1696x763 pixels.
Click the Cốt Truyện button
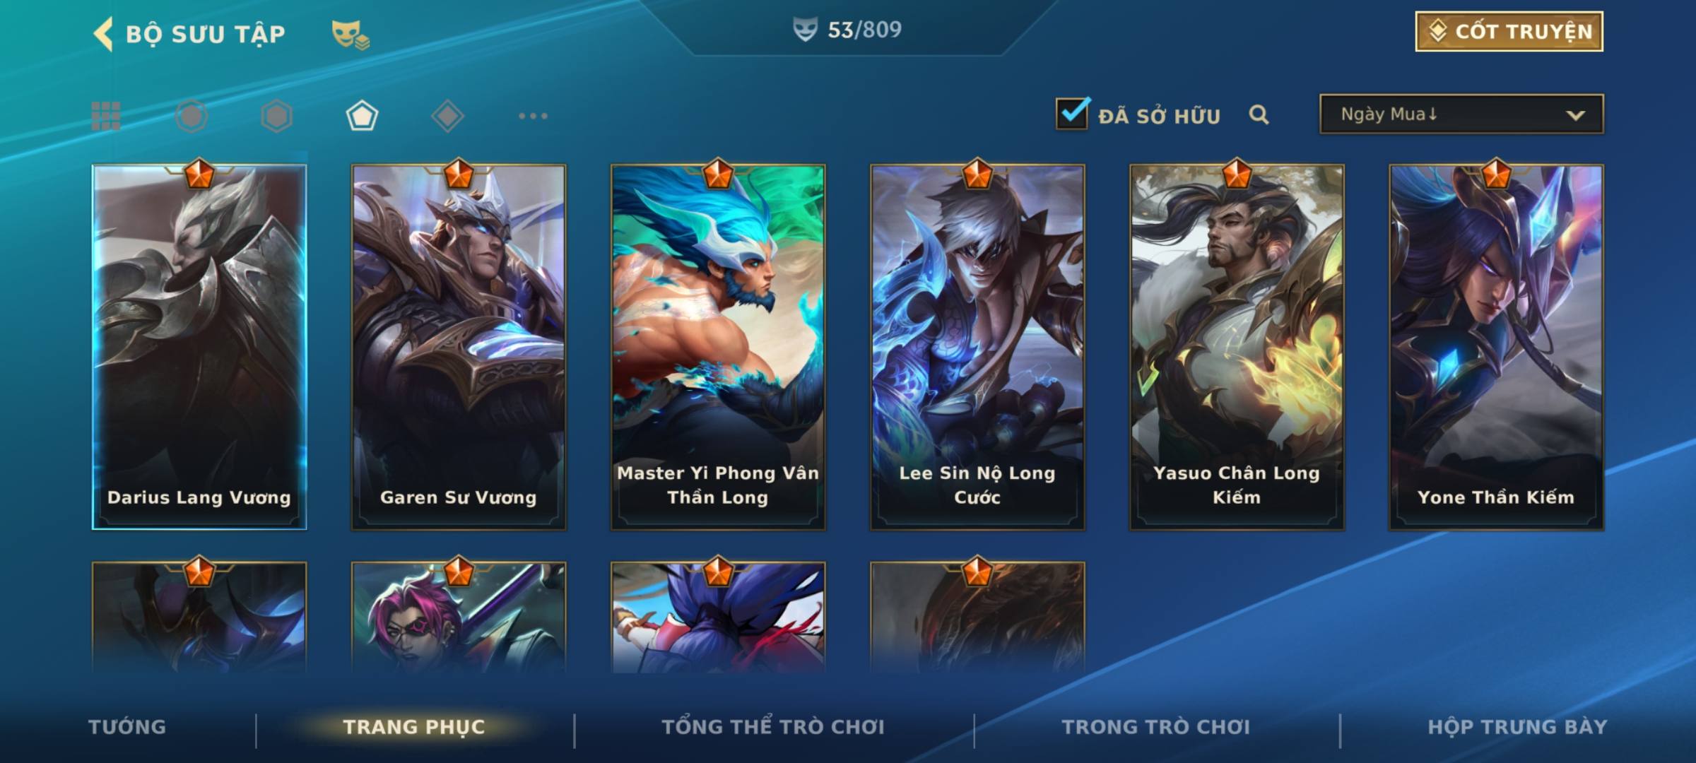1509,32
